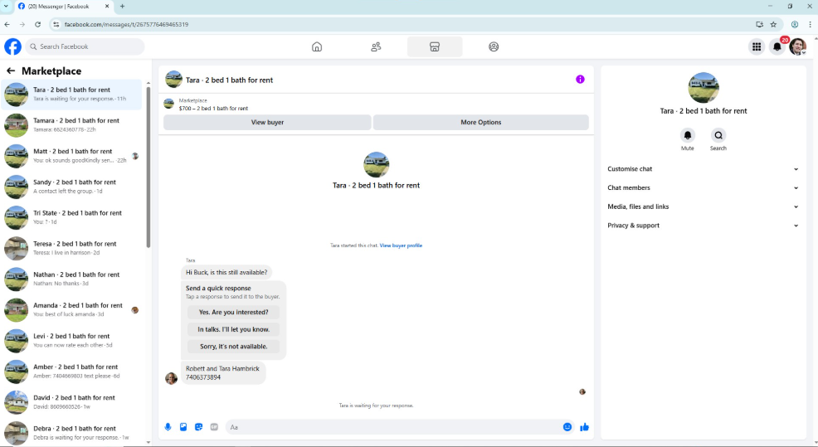Open the account profile picture menu

[x=797, y=47]
